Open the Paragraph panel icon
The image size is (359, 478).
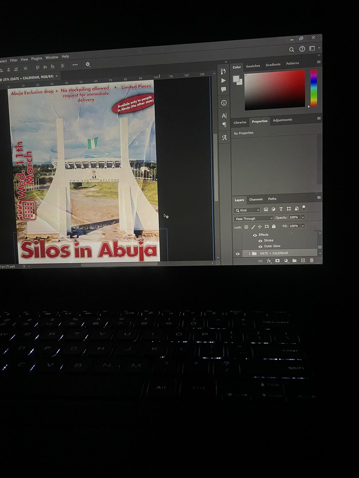pyautogui.click(x=224, y=125)
